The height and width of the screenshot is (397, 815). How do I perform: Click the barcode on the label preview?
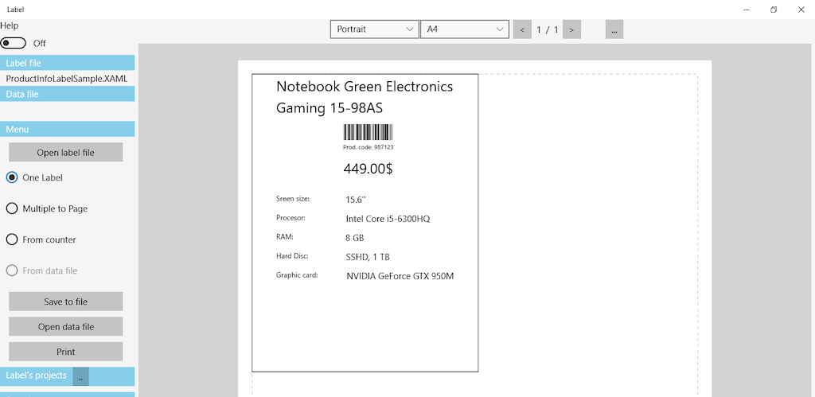(368, 133)
